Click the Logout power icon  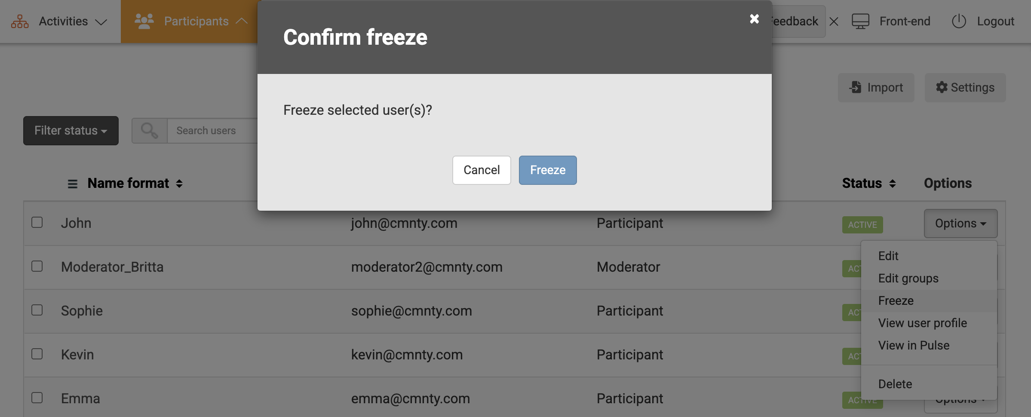tap(959, 21)
